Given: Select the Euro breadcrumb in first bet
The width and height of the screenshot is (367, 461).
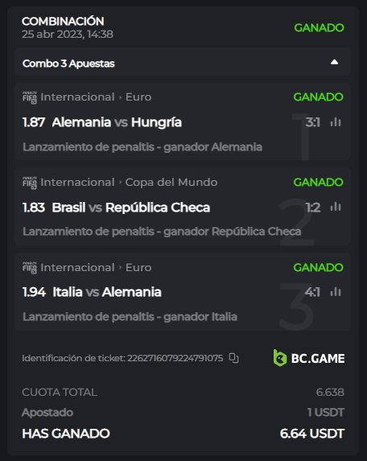Looking at the screenshot, I should click(x=138, y=97).
